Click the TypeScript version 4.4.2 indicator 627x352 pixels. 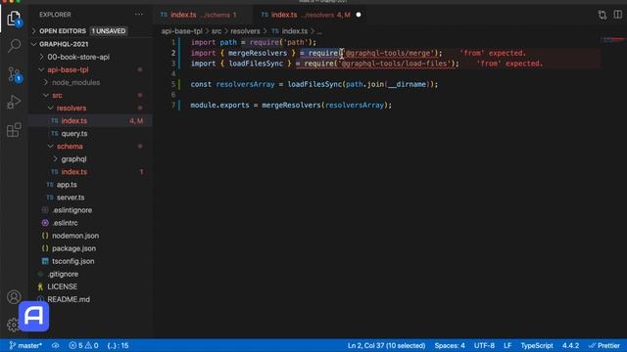pos(570,345)
